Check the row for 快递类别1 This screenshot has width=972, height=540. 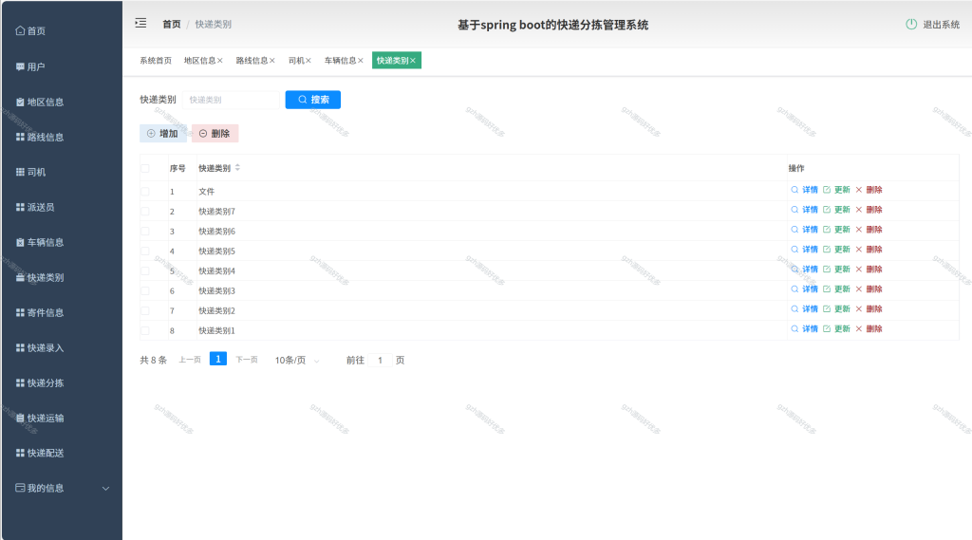145,330
